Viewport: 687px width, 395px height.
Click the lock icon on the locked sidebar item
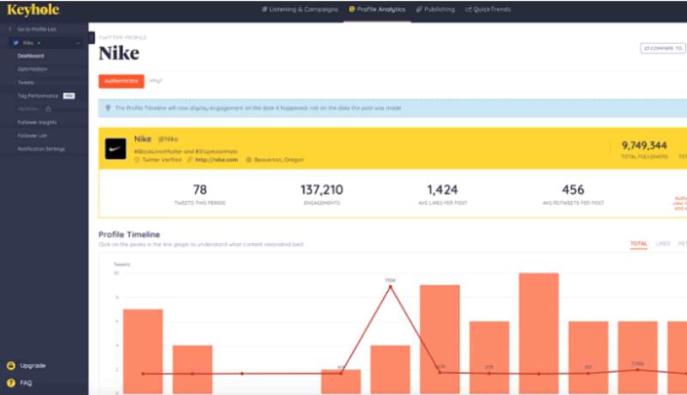(x=48, y=108)
